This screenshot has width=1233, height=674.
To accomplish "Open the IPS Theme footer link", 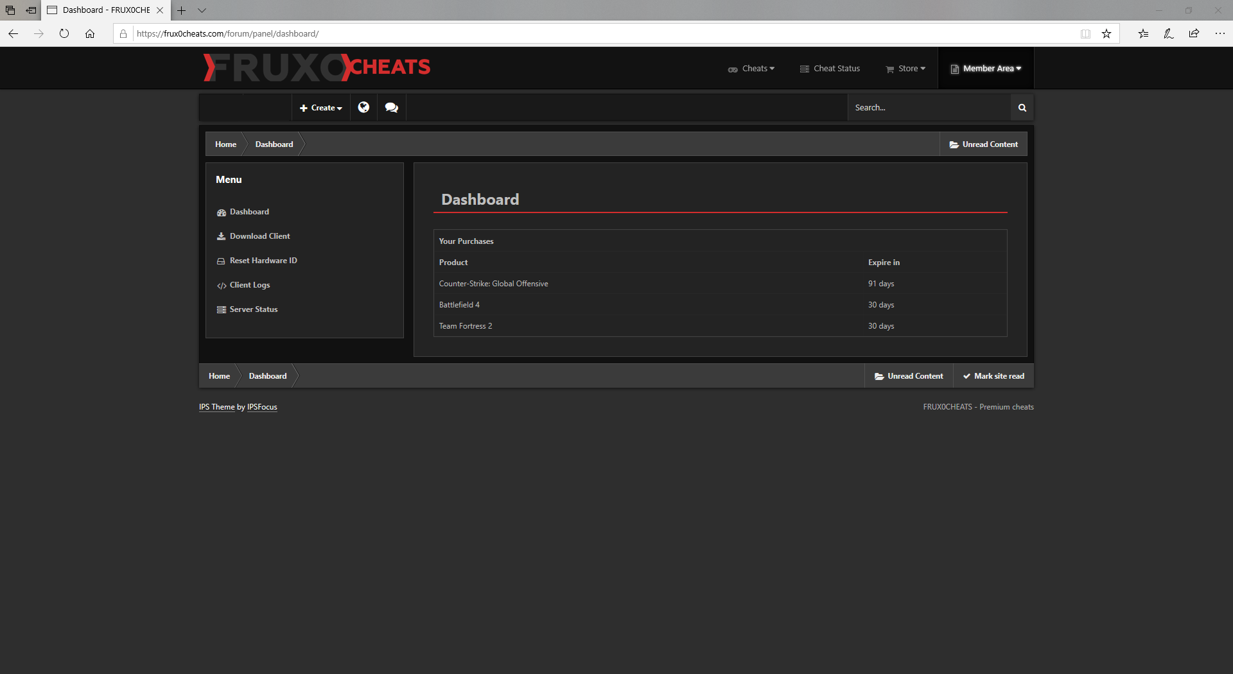I will coord(216,407).
